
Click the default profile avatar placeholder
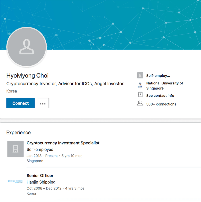27,47
